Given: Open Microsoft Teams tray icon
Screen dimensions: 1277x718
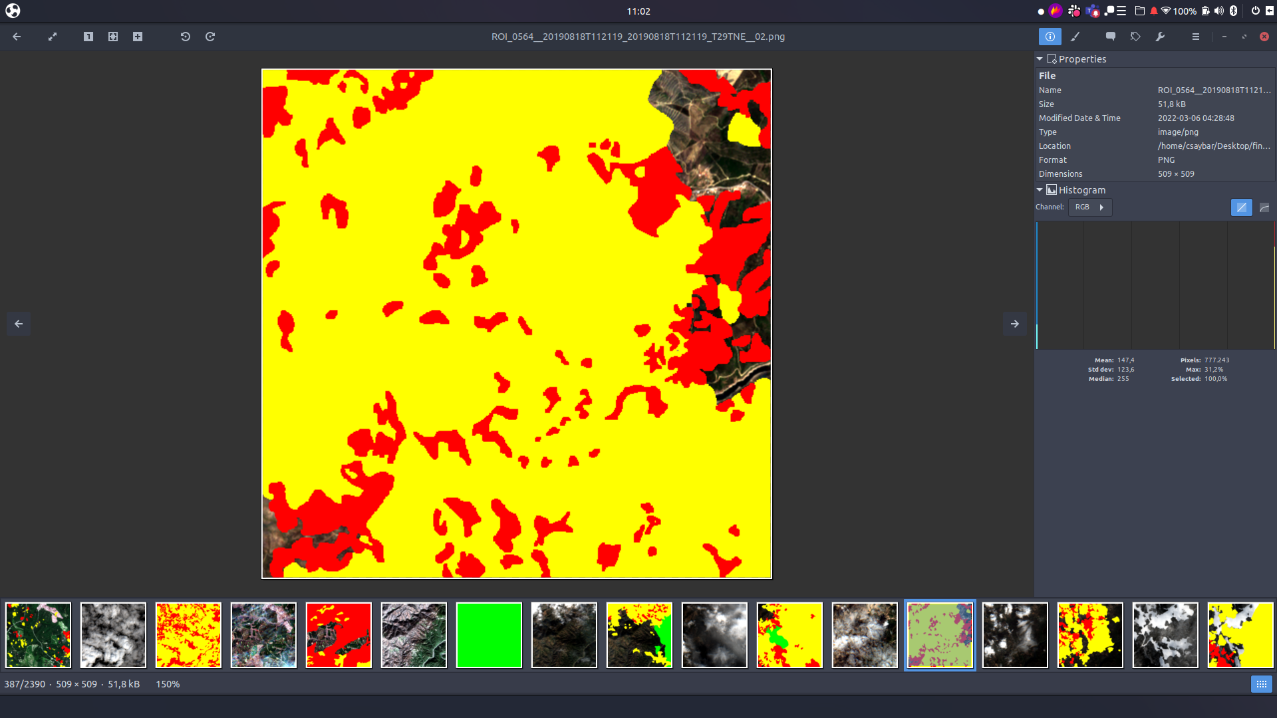Looking at the screenshot, I should pyautogui.click(x=1092, y=11).
